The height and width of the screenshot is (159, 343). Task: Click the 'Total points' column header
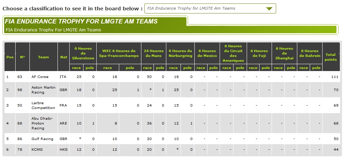coord(331,57)
